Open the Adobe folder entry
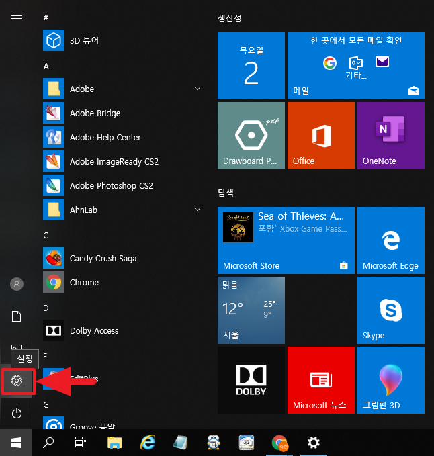434x456 pixels. pos(122,89)
